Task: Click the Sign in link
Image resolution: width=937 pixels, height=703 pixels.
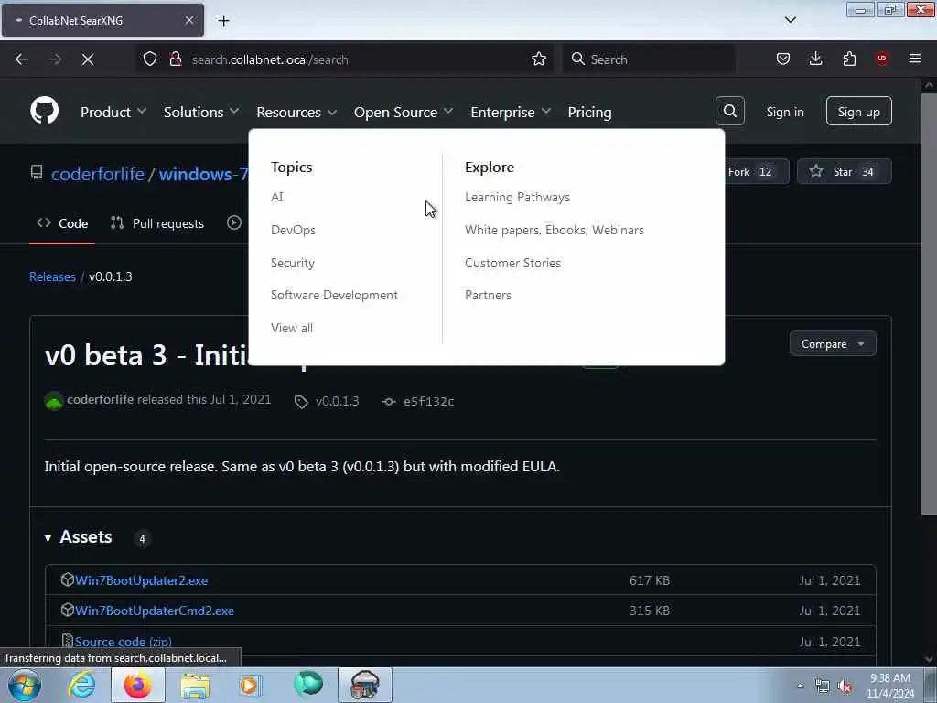Action: 784,112
